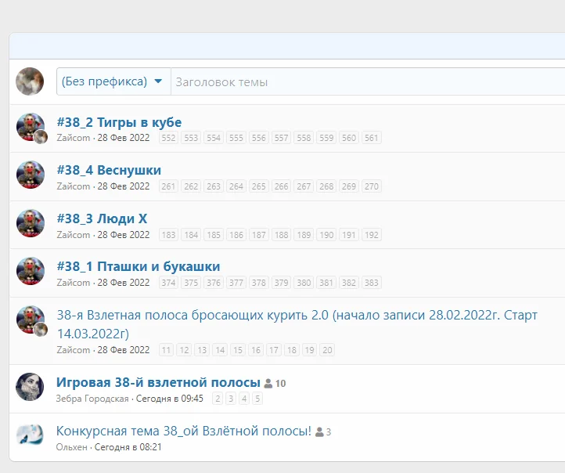Screen dimensions: 565x473
Task: Go to page 261 of Веснушки
Action: 168,186
